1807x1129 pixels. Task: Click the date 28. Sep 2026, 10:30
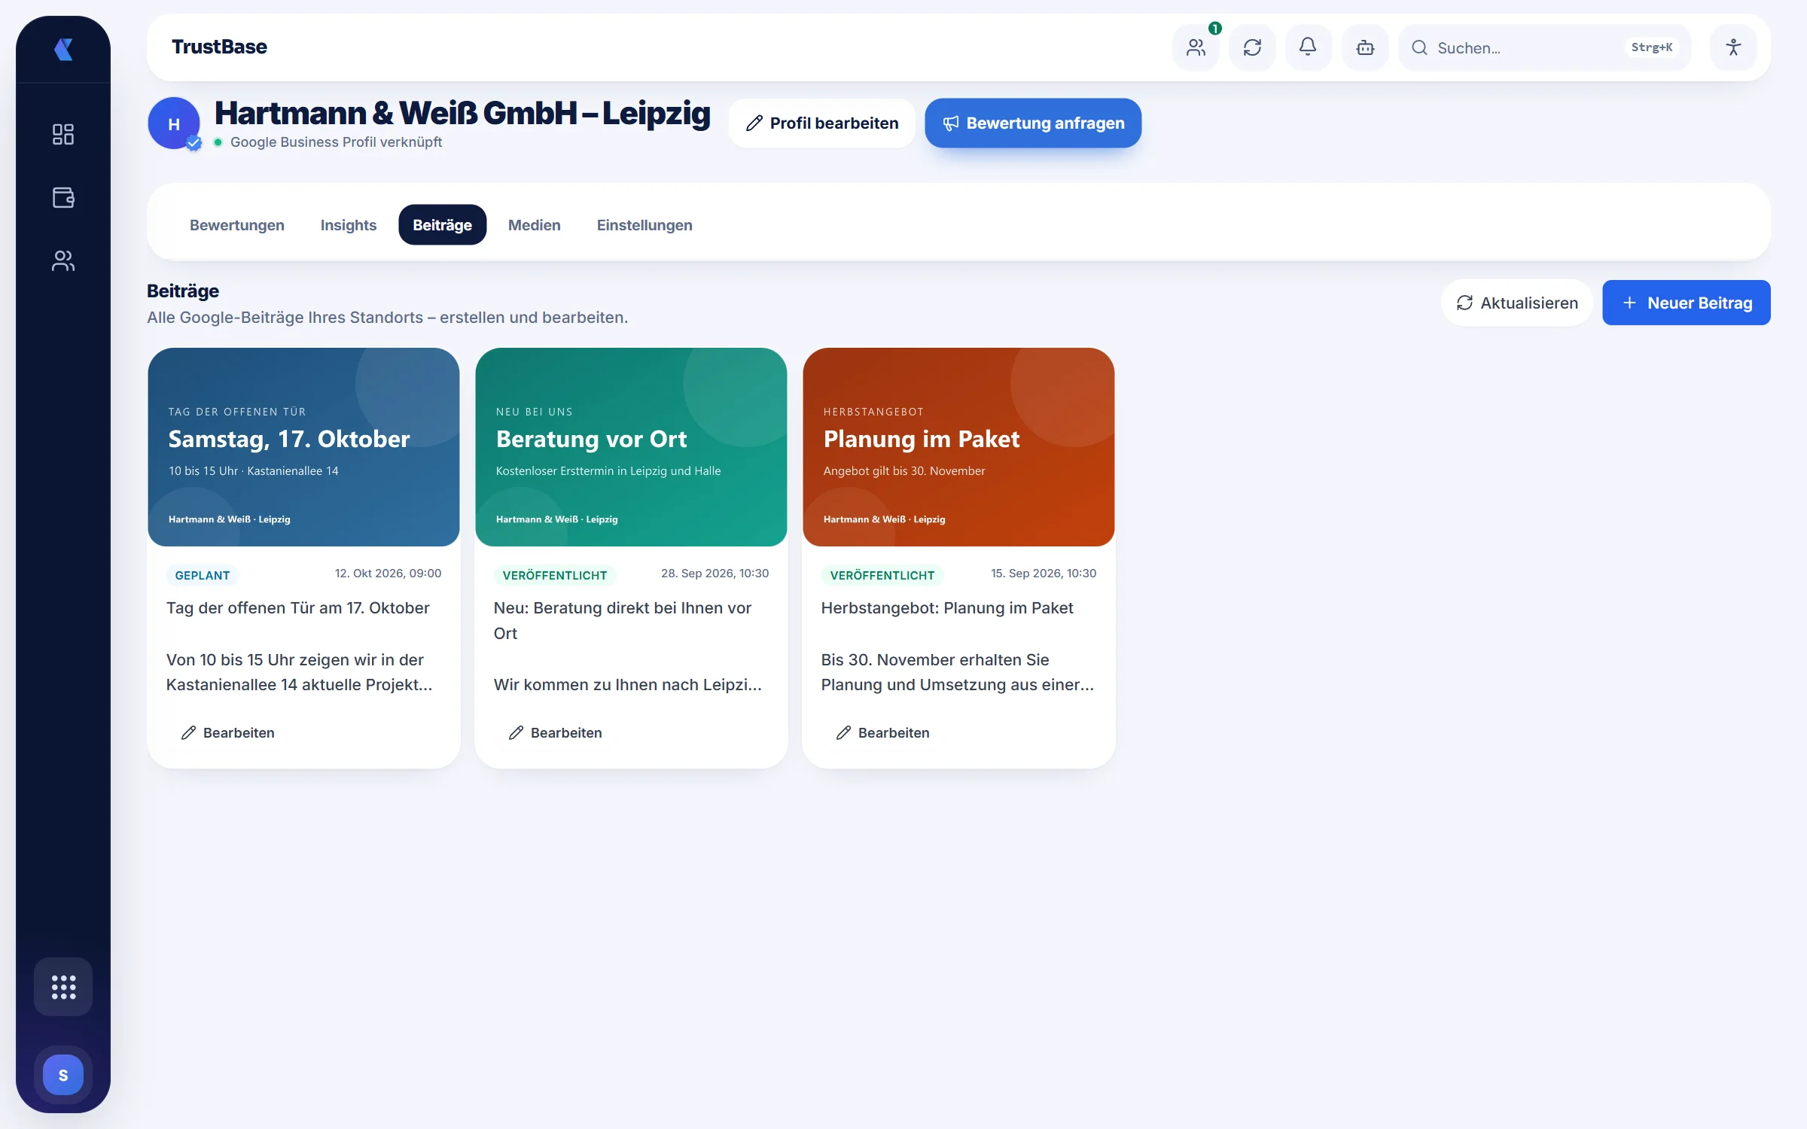715,574
